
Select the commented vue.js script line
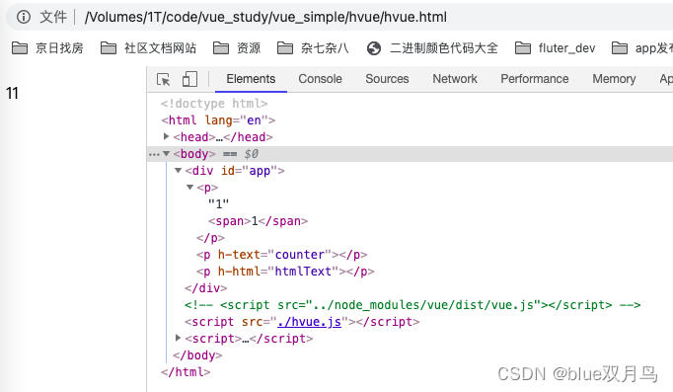(x=412, y=305)
